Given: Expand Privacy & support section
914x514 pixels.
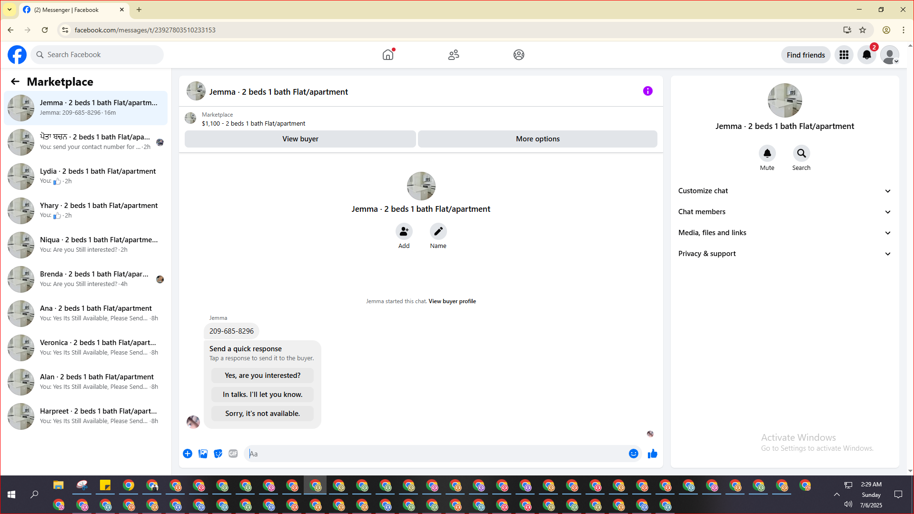Looking at the screenshot, I should click(784, 254).
